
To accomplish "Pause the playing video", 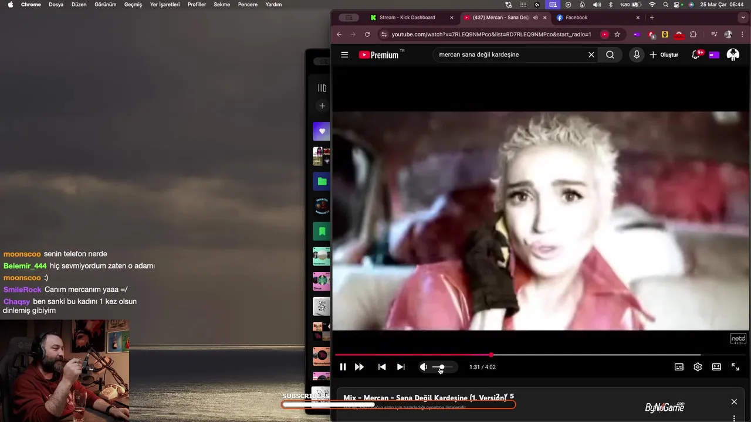I will 343,367.
